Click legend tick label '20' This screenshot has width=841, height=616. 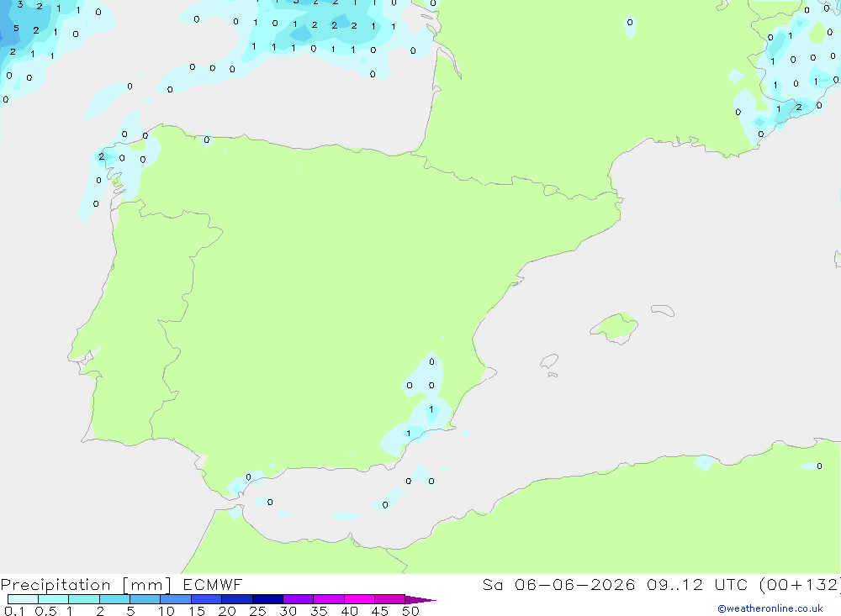[227, 611]
